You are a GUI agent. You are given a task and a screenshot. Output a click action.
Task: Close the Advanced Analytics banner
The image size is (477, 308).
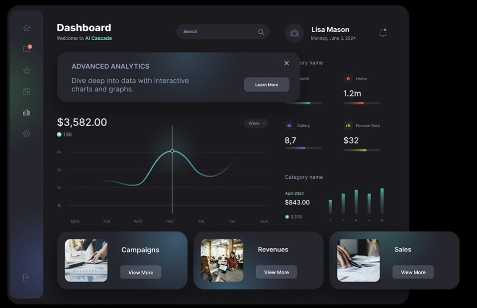[286, 63]
